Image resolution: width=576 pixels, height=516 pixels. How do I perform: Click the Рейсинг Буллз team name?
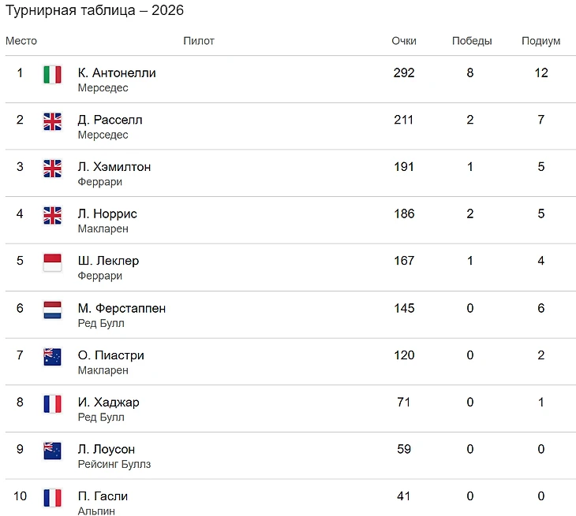point(114,464)
